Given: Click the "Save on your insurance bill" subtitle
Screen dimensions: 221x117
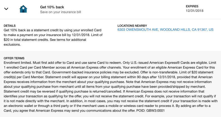Looking at the screenshot, I should click(60, 12).
